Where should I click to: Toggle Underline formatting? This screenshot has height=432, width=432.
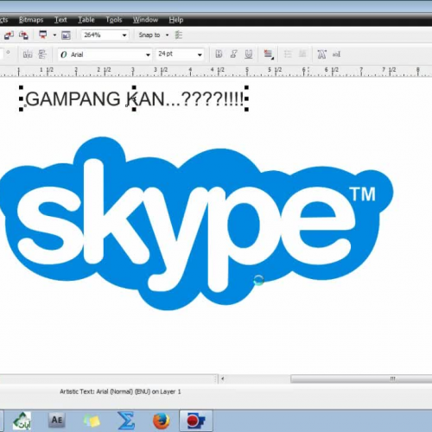(x=249, y=54)
